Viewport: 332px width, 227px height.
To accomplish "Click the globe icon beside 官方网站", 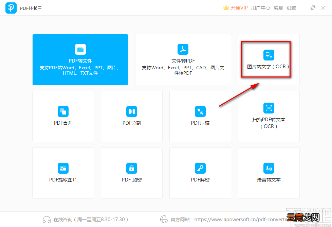I will (x=164, y=220).
